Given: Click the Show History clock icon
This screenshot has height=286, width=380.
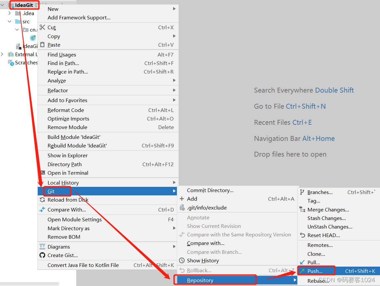Looking at the screenshot, I should (182, 260).
